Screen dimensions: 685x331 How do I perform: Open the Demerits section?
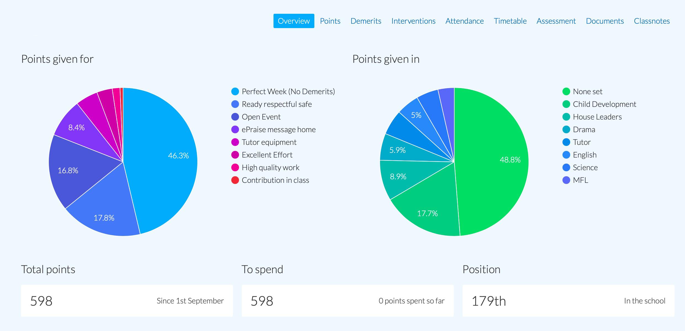(x=366, y=21)
